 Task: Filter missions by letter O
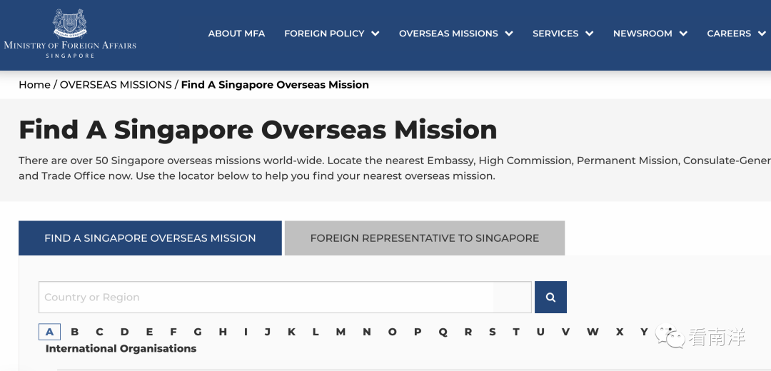tap(393, 332)
